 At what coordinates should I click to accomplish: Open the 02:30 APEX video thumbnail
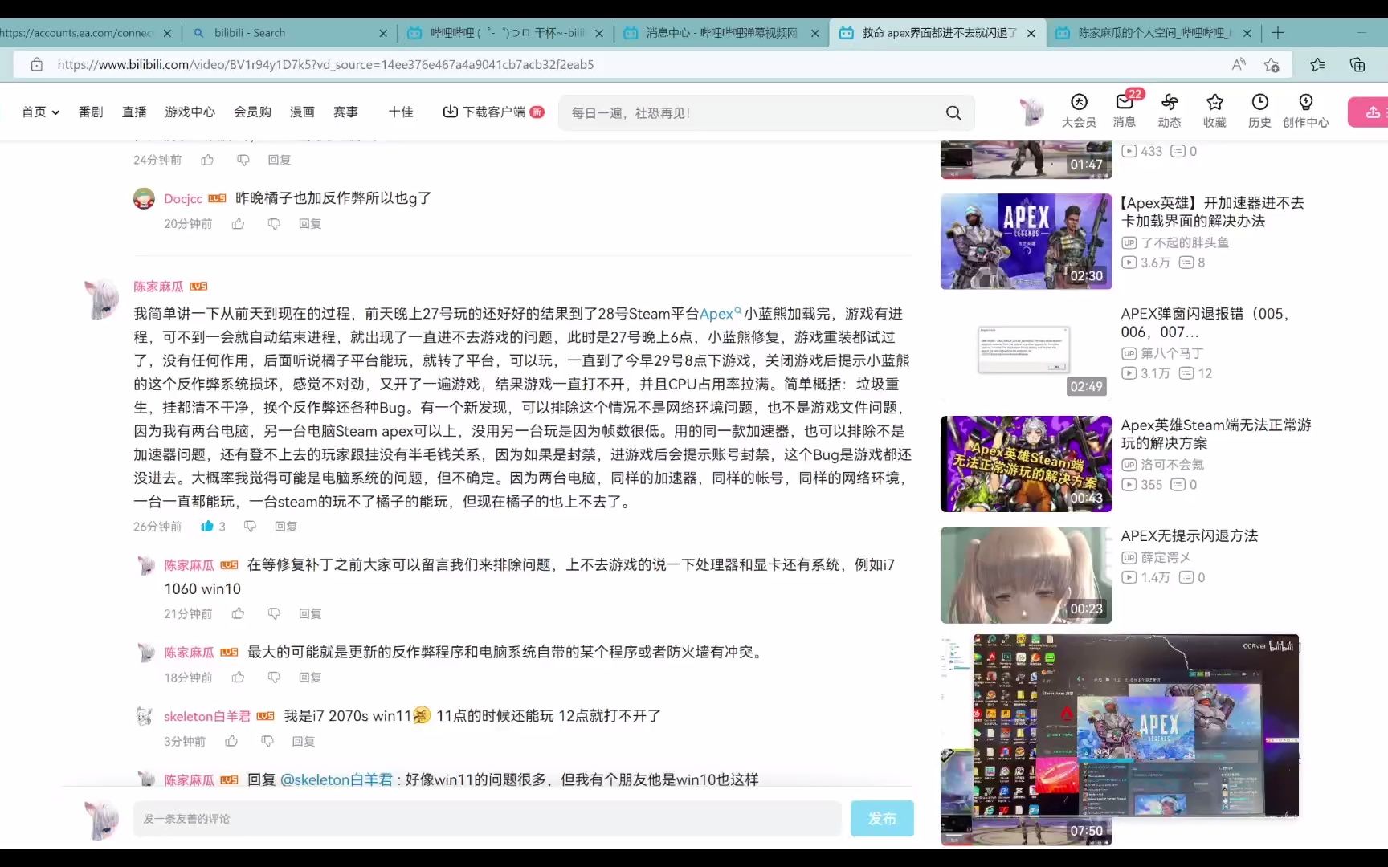[x=1027, y=241]
